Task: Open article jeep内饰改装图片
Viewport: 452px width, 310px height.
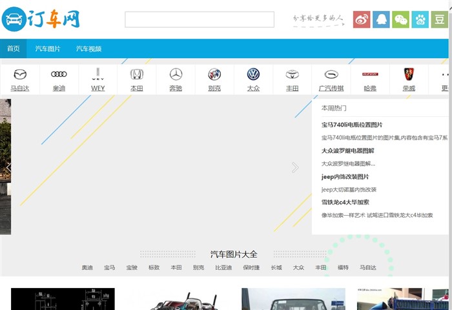Action: point(345,177)
